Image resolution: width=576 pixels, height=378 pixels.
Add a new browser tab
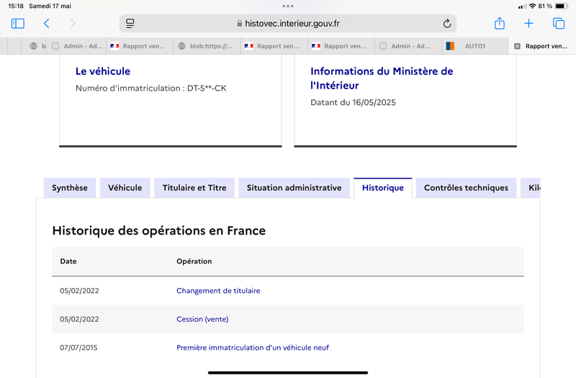click(x=528, y=24)
